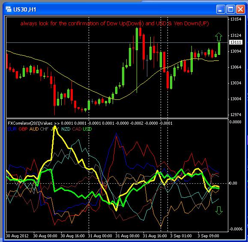Image resolution: width=248 pixels, height=242 pixels.
Task: Select the red annotation text about Dow confirmation
Action: 114,24
